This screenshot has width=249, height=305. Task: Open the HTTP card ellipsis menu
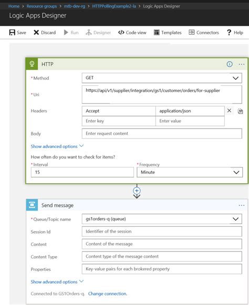click(x=242, y=64)
